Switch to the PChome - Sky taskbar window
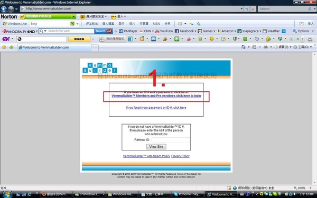 (188, 194)
